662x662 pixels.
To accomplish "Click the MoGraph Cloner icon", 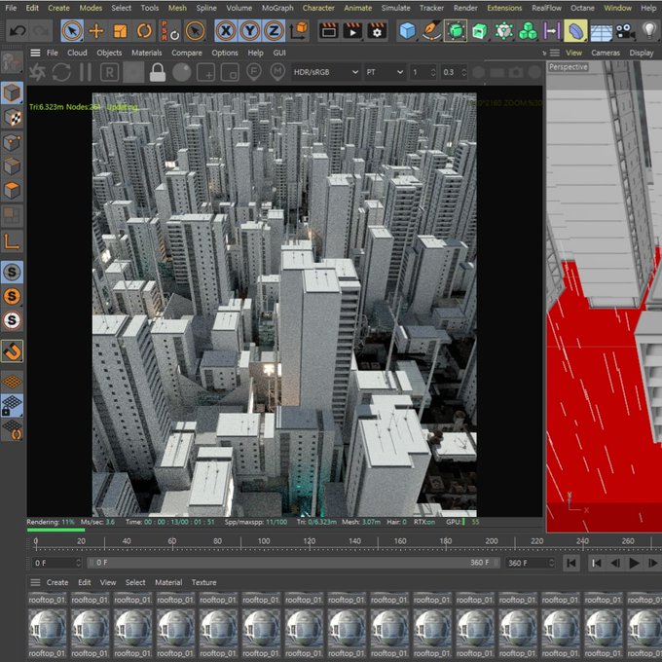I will pos(503,31).
